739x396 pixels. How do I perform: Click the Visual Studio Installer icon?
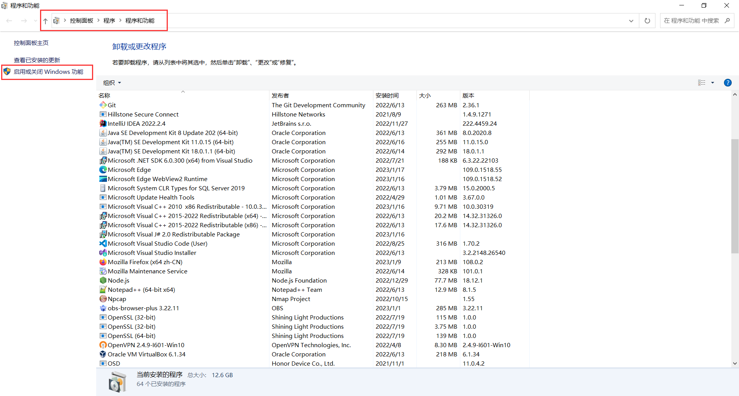(x=103, y=253)
